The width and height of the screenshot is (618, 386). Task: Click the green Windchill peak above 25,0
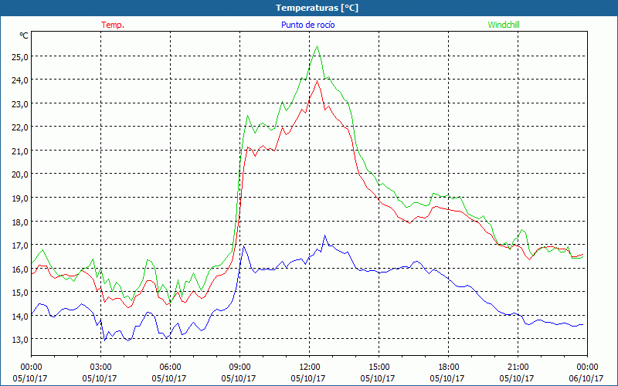[317, 46]
